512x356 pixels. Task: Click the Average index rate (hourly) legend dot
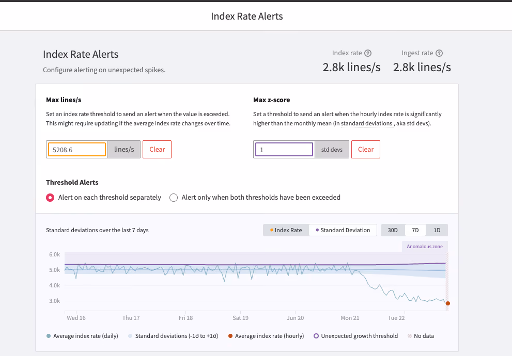pyautogui.click(x=230, y=336)
